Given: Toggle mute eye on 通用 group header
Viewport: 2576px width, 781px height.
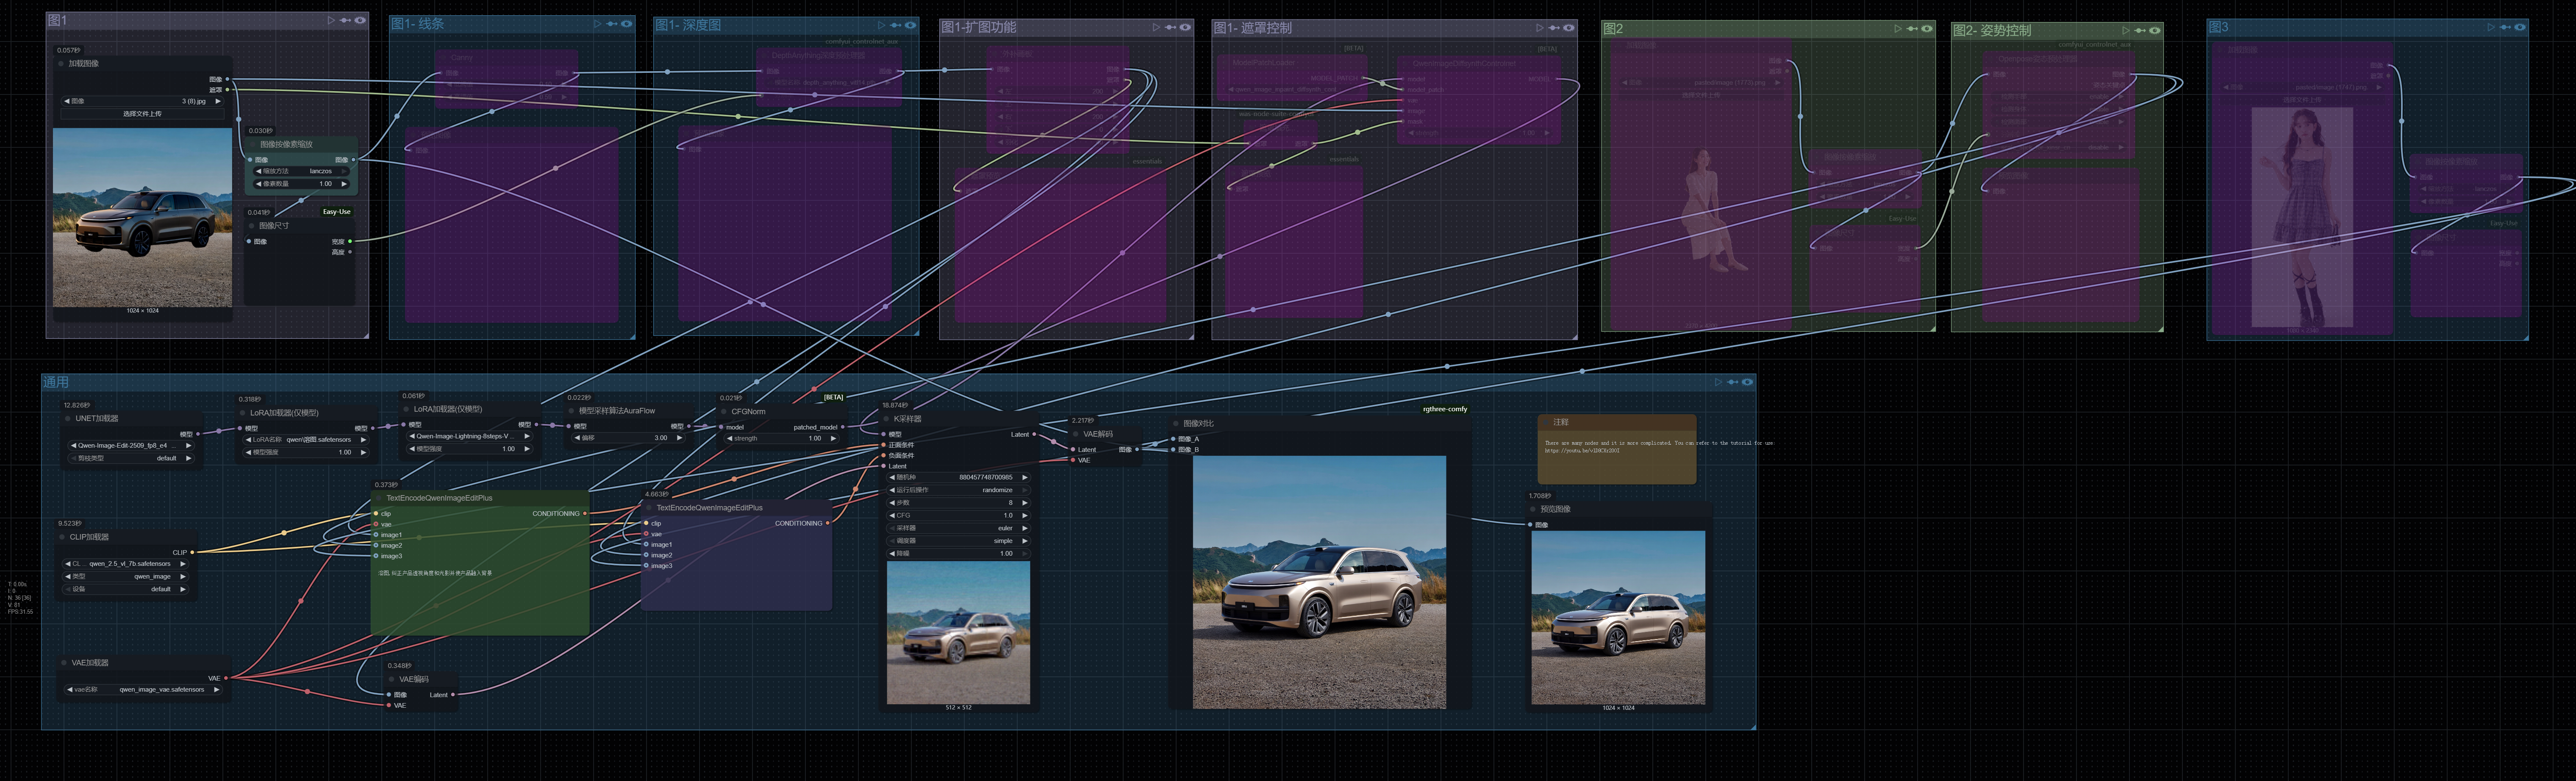Looking at the screenshot, I should (1747, 382).
